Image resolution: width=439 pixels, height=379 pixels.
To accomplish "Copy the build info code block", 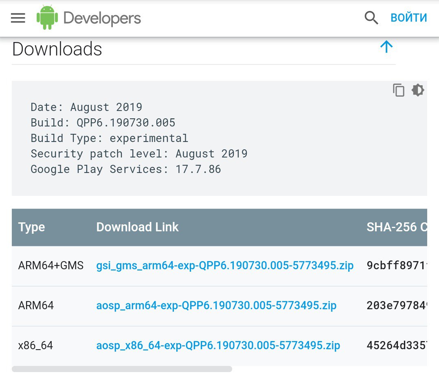I will 398,90.
